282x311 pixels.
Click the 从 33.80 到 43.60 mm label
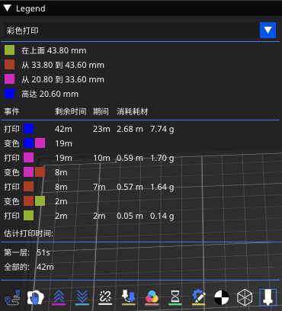pyautogui.click(x=62, y=65)
